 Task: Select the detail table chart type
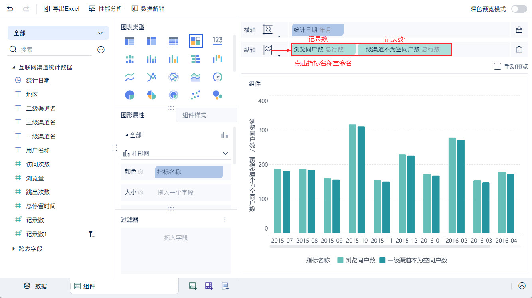174,41
